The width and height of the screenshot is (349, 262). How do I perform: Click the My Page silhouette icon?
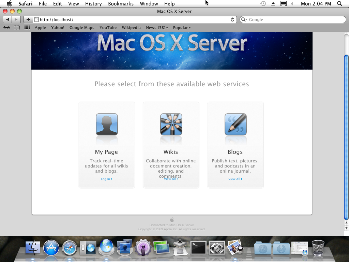[x=107, y=124]
